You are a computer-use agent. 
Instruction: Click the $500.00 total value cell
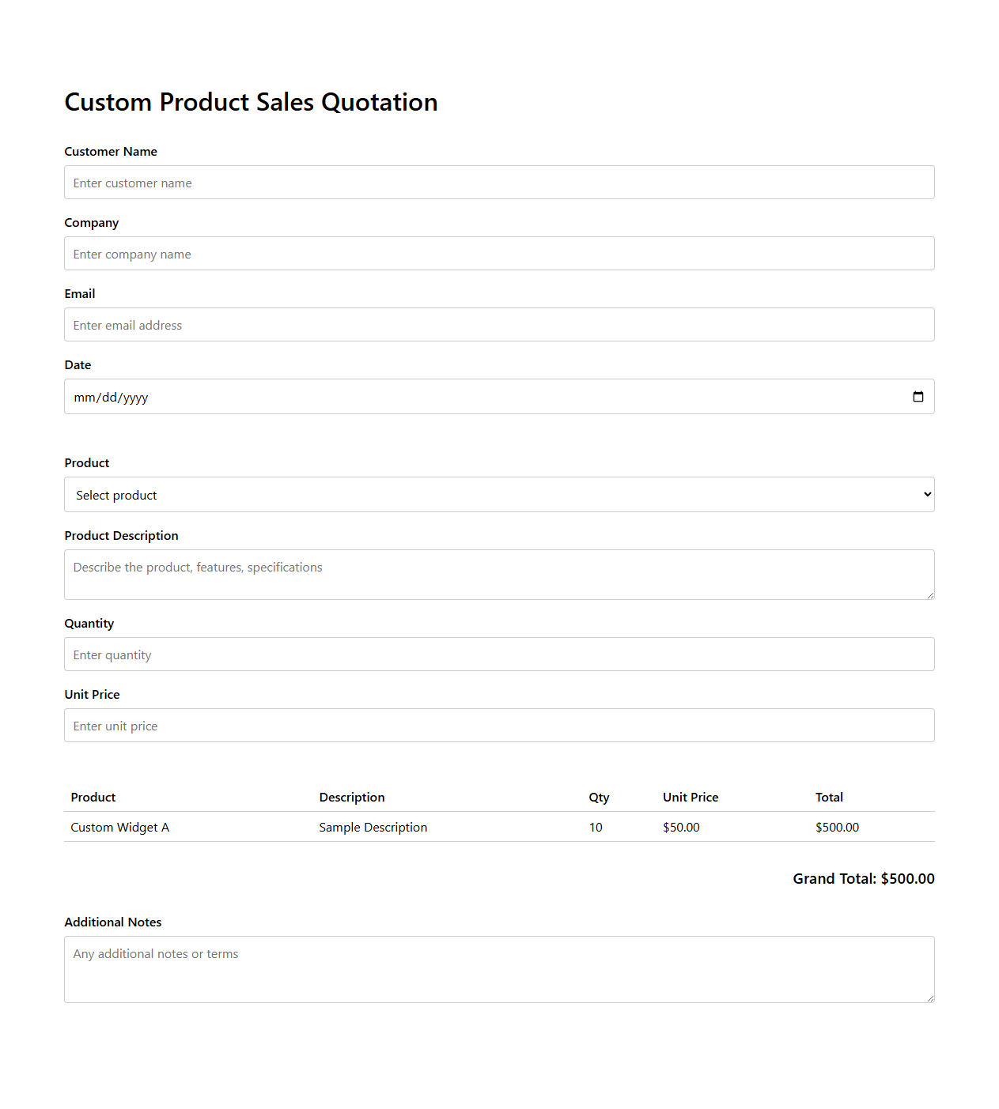point(837,827)
